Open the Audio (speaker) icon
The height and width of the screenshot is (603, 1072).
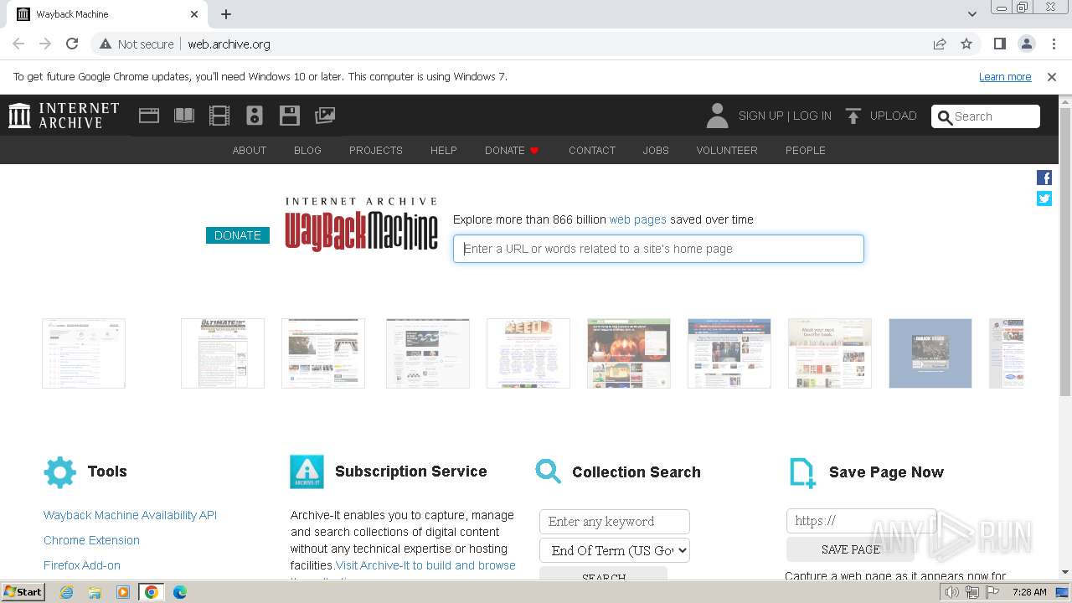pyautogui.click(x=255, y=116)
